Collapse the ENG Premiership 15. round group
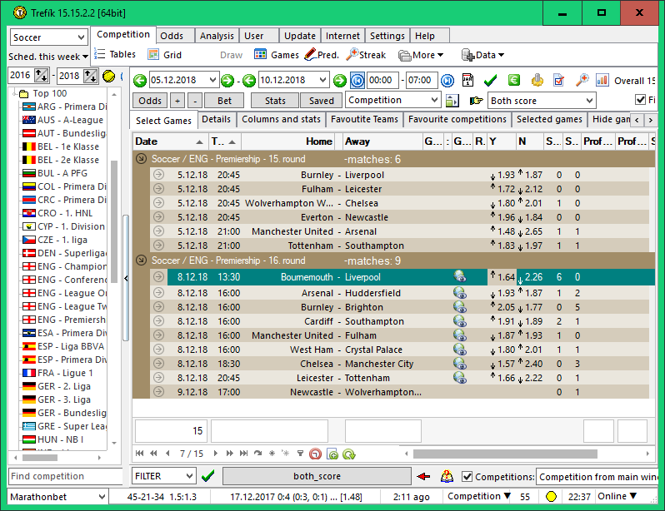This screenshot has width=665, height=511. 140,159
